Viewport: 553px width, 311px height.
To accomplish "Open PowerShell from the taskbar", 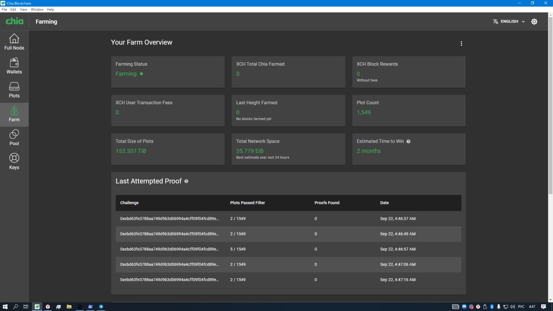I will pos(90,307).
